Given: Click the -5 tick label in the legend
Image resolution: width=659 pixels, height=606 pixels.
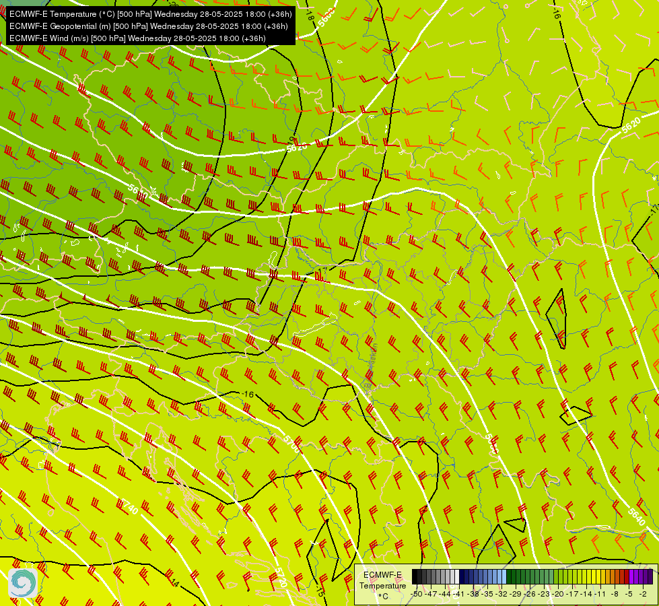Looking at the screenshot, I should pos(629,594).
